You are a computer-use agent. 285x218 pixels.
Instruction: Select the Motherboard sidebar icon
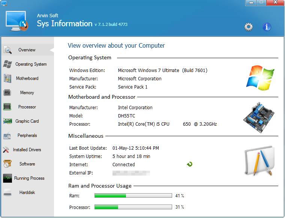pyautogui.click(x=7, y=78)
